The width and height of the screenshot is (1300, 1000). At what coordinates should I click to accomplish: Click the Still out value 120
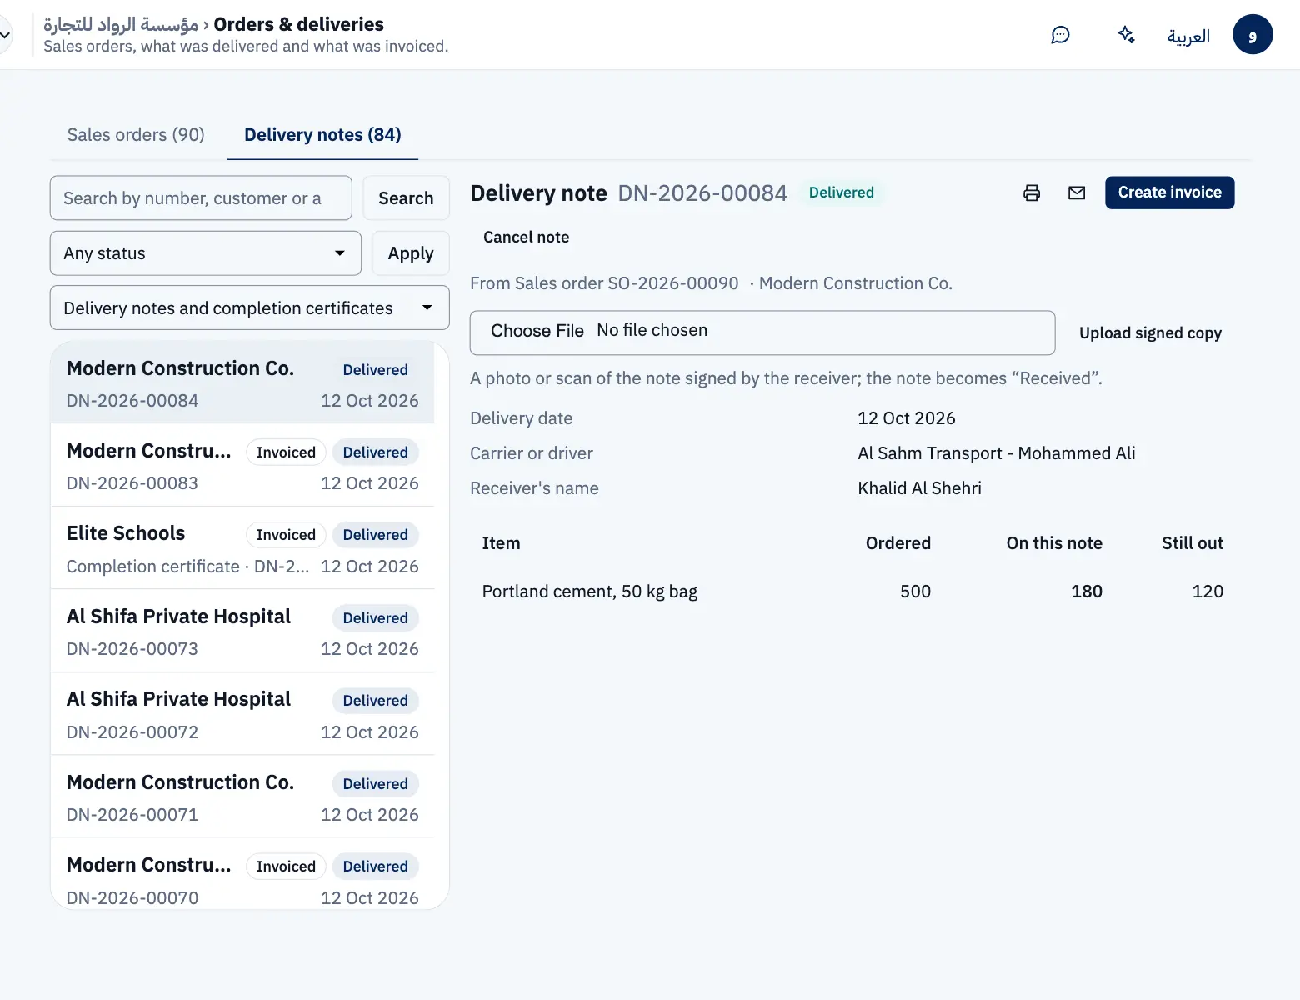(1207, 592)
